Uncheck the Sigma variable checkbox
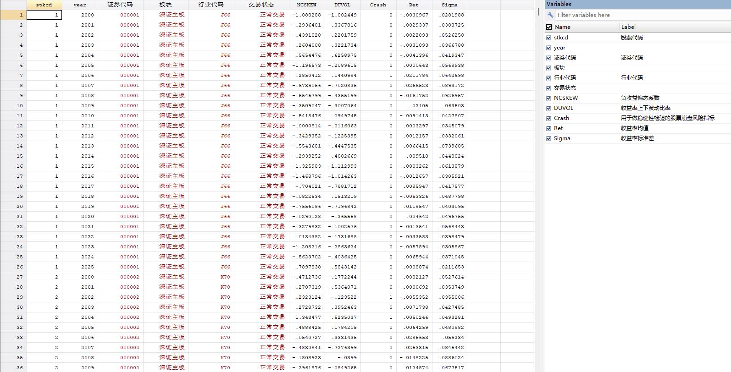 (x=549, y=138)
